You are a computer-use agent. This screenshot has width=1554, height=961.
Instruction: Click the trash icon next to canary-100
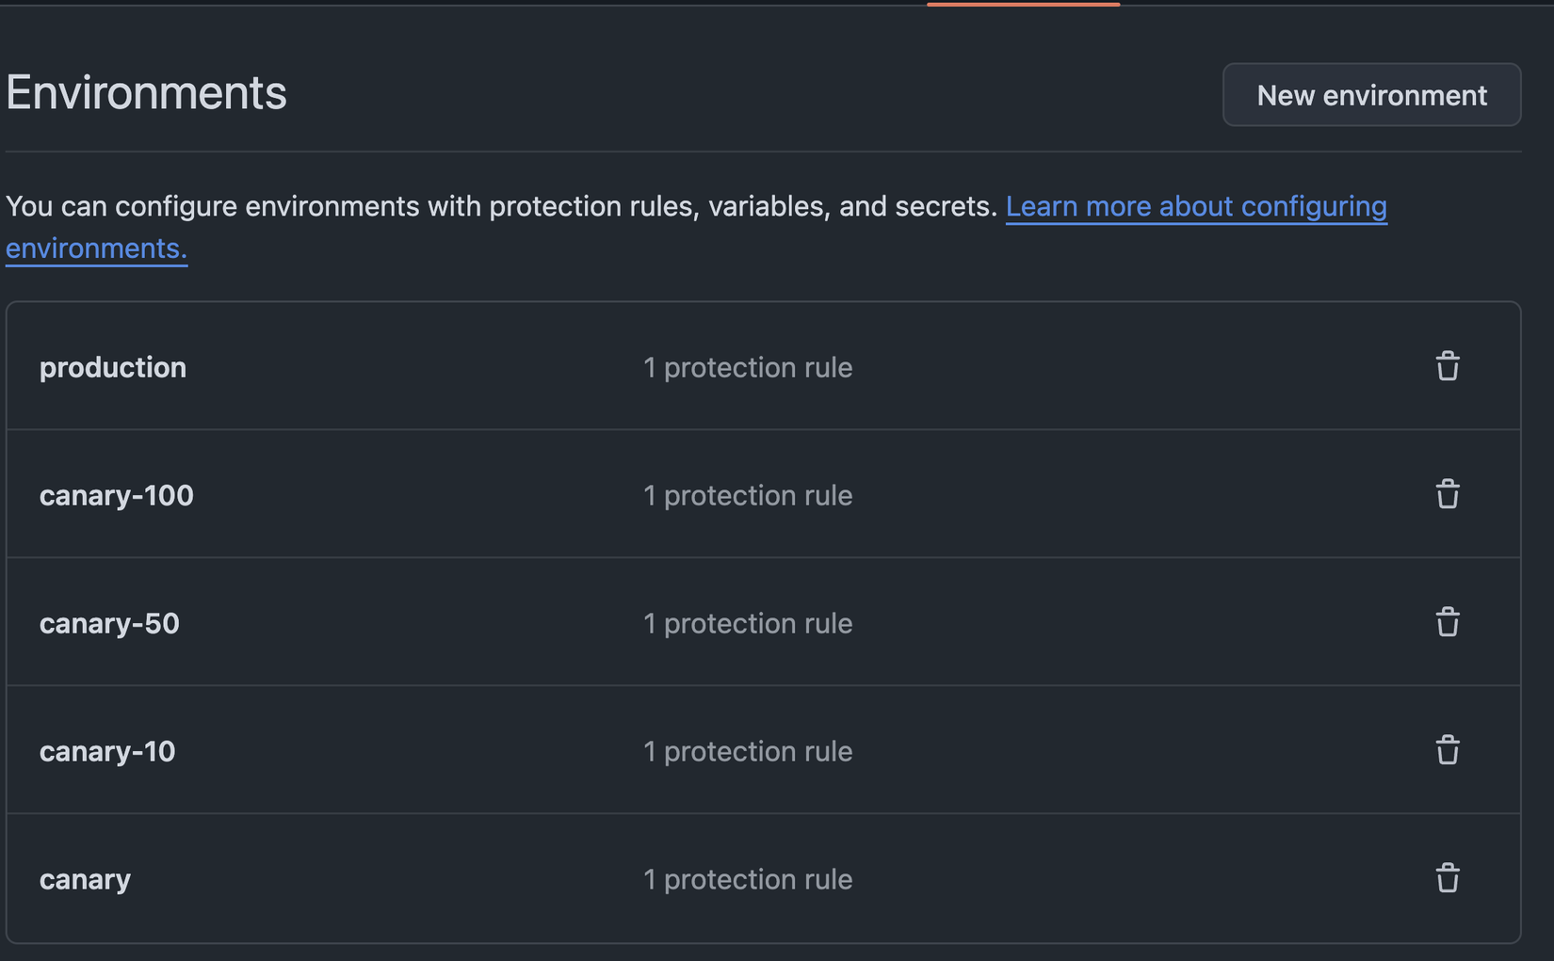(1448, 494)
